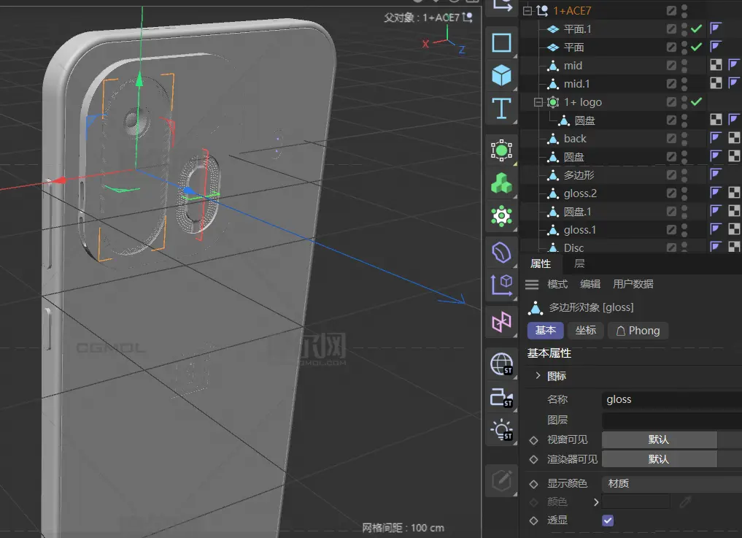Image resolution: width=742 pixels, height=538 pixels.
Task: Select the Cube primitive tool icon
Action: (502, 75)
